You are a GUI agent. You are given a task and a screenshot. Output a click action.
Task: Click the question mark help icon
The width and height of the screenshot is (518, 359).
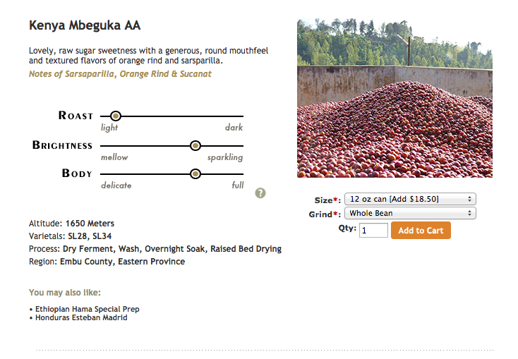pos(260,193)
